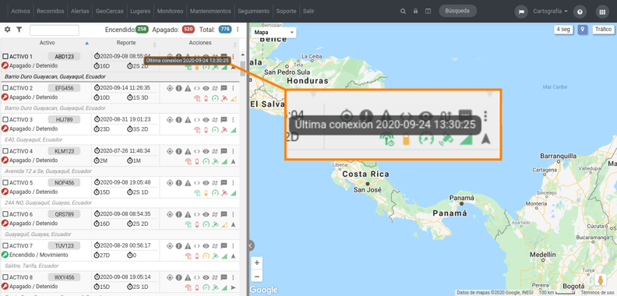Open the Términos de uso link
The height and width of the screenshot is (296, 617).
tap(598, 293)
